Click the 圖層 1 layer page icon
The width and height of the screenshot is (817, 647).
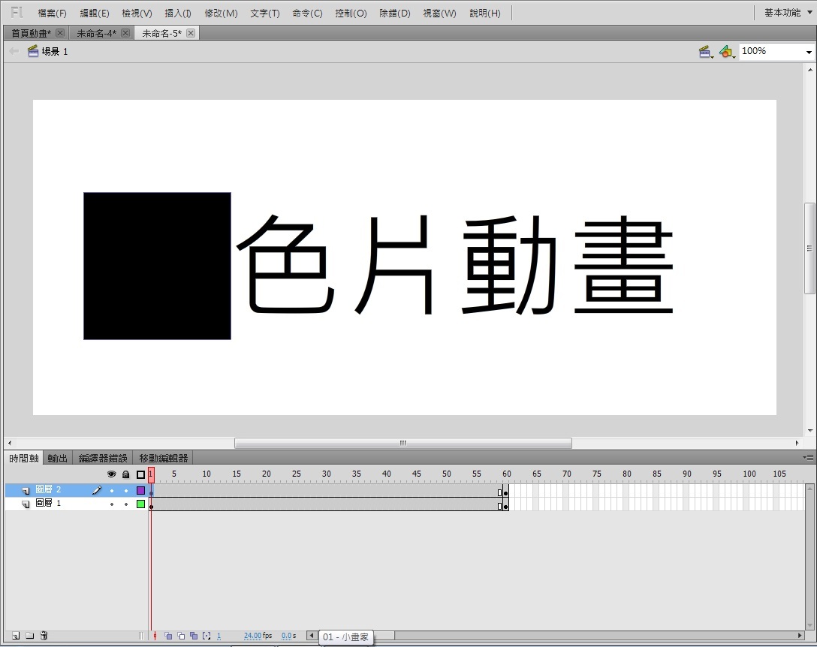(26, 504)
